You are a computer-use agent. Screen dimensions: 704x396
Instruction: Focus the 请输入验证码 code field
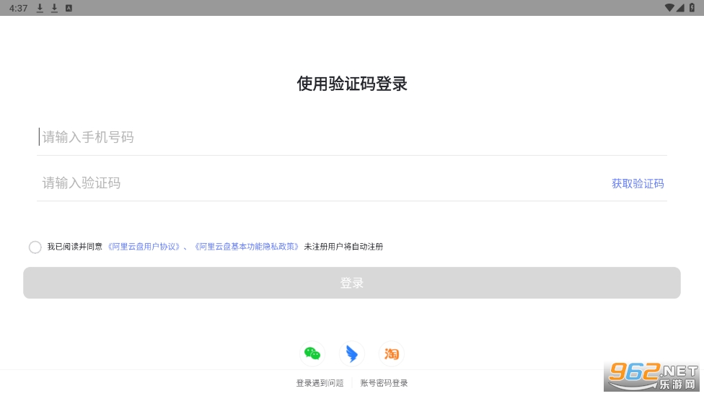tap(317, 183)
